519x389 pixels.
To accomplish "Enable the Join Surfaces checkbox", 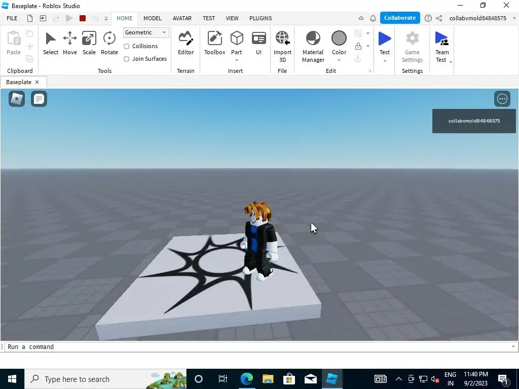I will (x=126, y=59).
